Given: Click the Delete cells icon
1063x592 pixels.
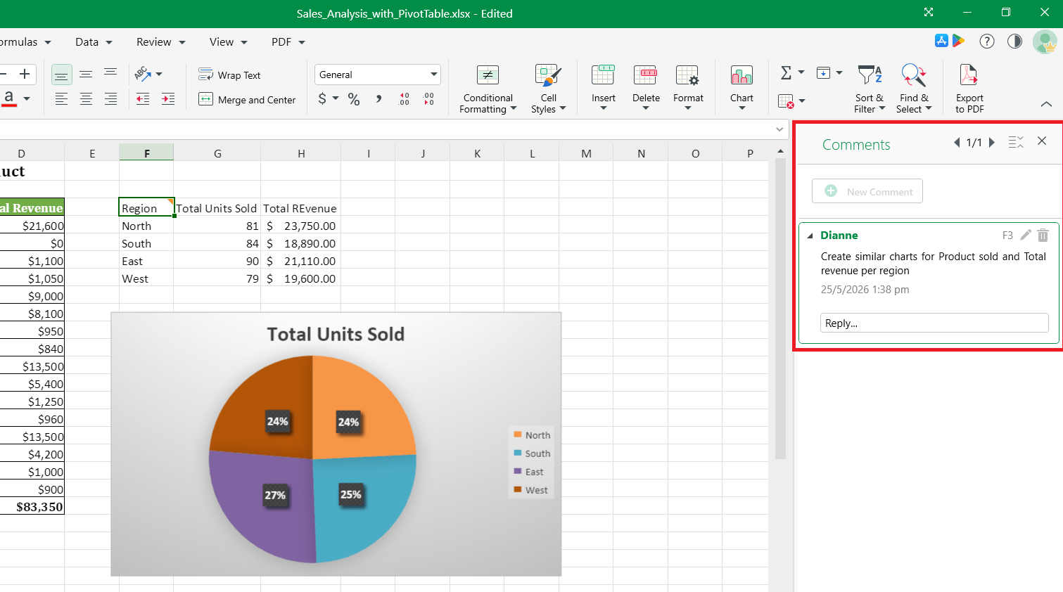Looking at the screenshot, I should coord(645,75).
